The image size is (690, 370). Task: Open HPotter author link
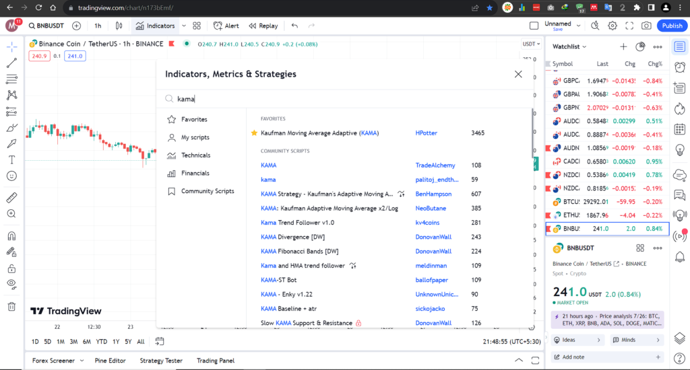tap(426, 133)
